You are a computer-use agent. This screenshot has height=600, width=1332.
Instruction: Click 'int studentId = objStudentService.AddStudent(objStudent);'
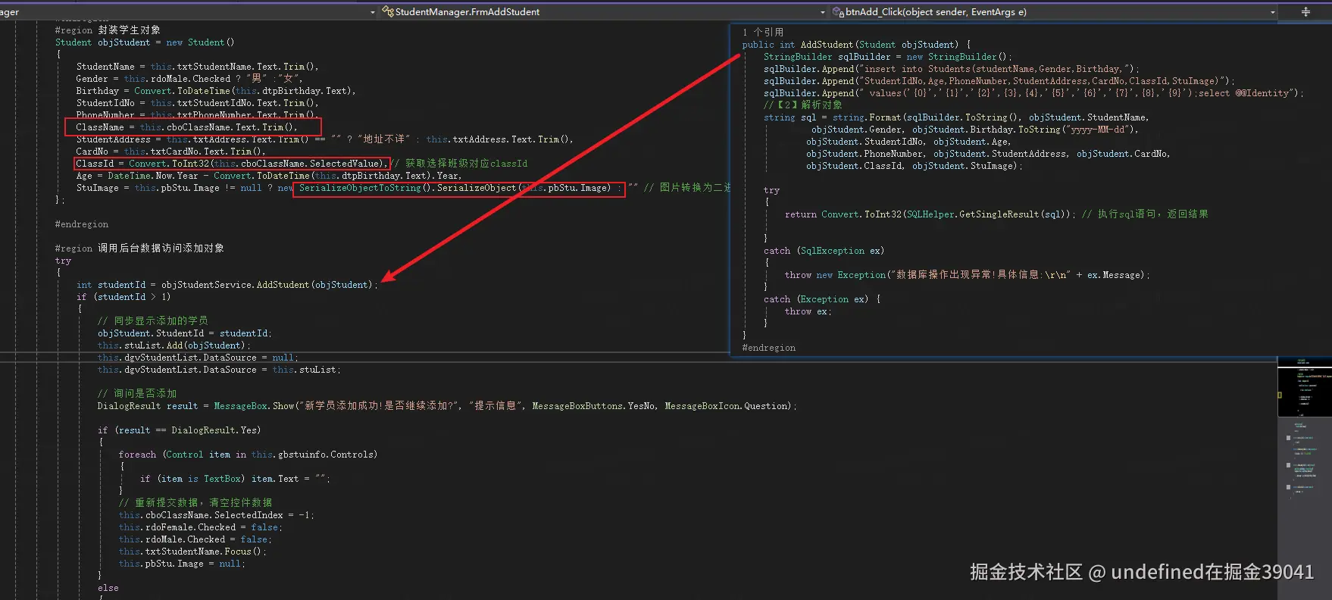point(227,285)
